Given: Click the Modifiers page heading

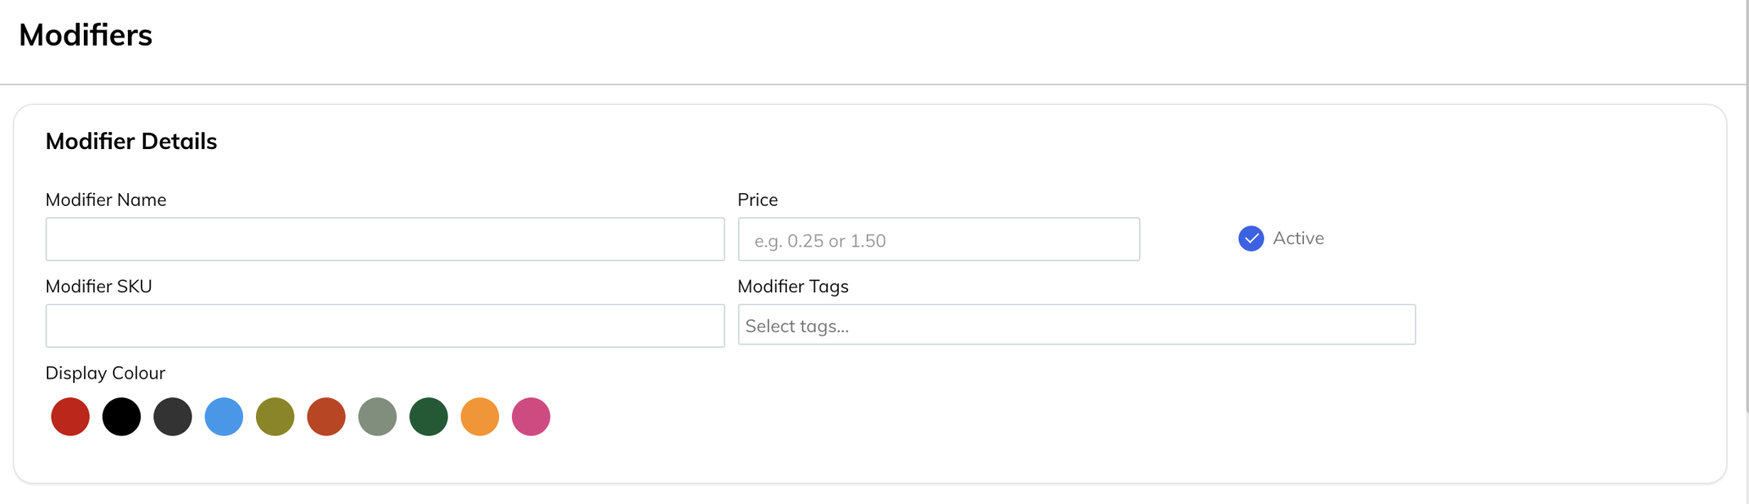Looking at the screenshot, I should point(86,36).
